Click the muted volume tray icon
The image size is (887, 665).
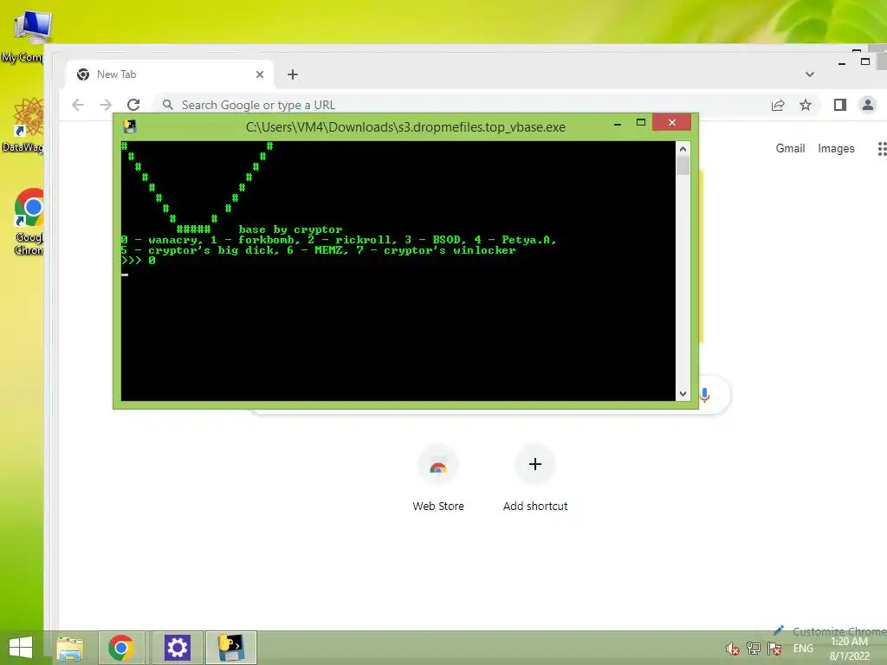pos(733,649)
